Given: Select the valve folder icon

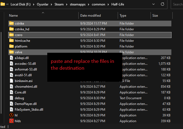Looking at the screenshot, I should tap(11, 52).
